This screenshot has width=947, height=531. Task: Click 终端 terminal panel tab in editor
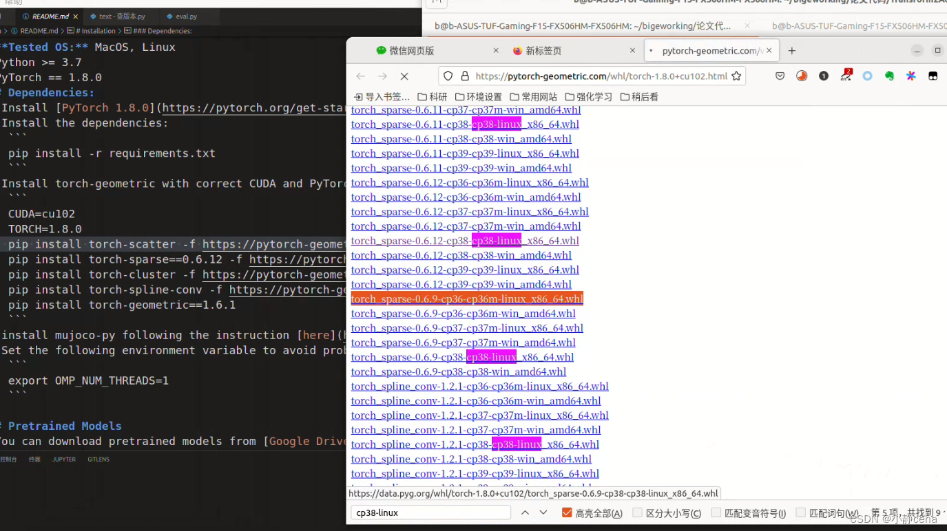coord(34,459)
